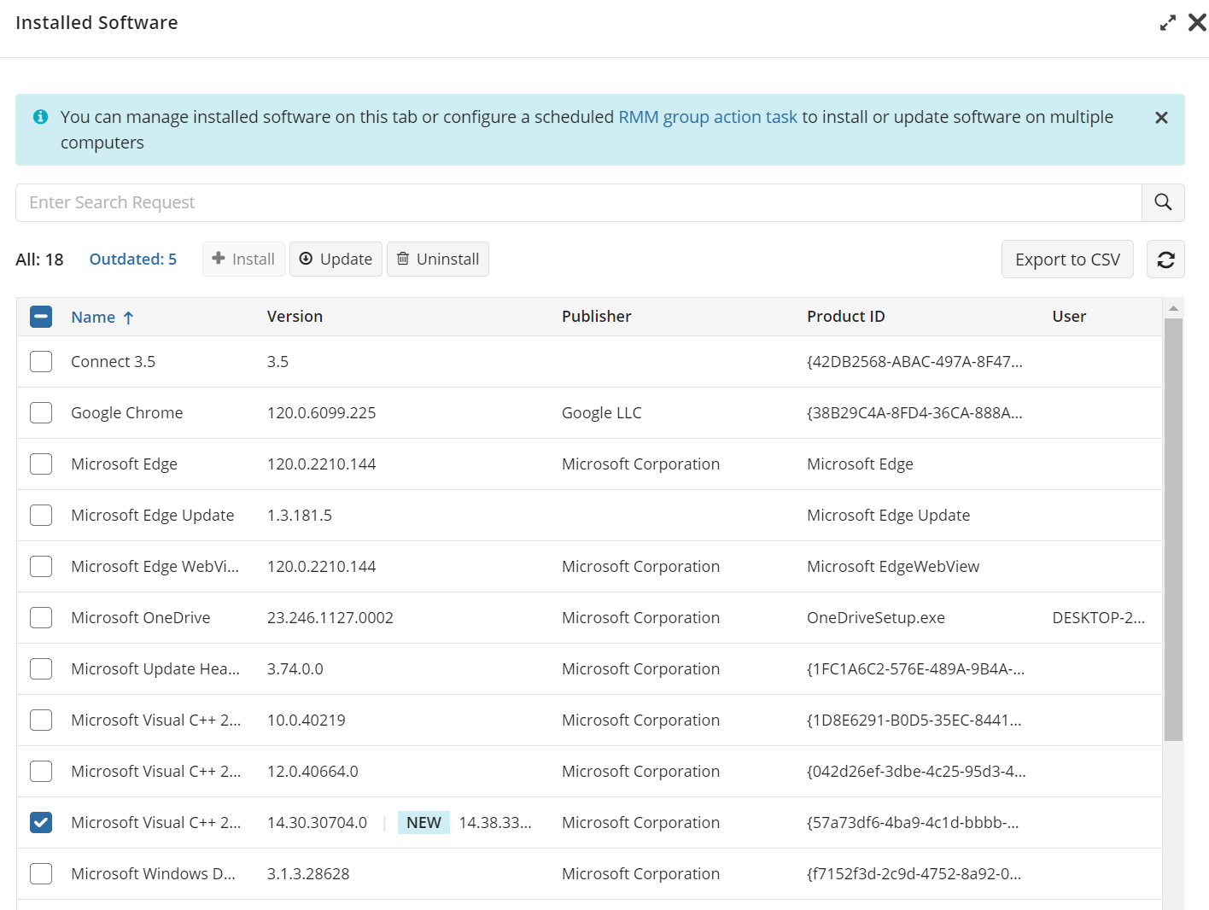Click version 1.3.181.5
The width and height of the screenshot is (1209, 910).
coord(299,516)
